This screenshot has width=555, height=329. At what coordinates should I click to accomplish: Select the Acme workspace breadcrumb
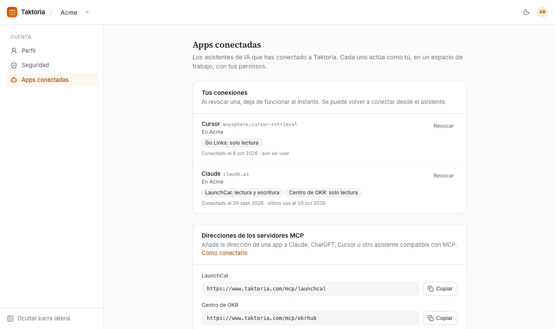(69, 12)
